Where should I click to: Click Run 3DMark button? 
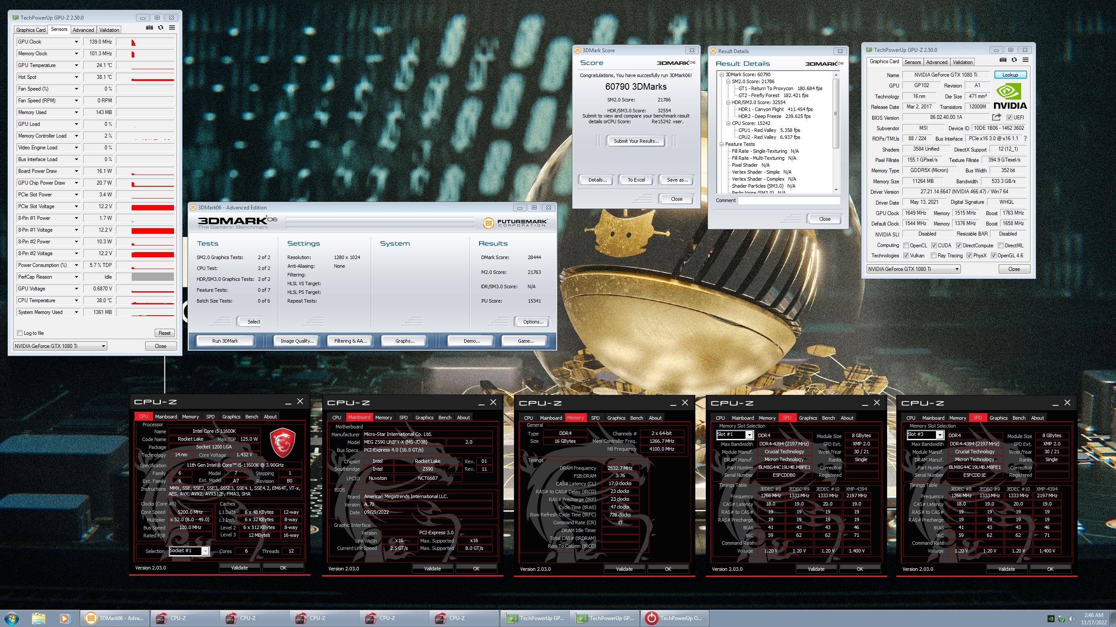pyautogui.click(x=225, y=341)
